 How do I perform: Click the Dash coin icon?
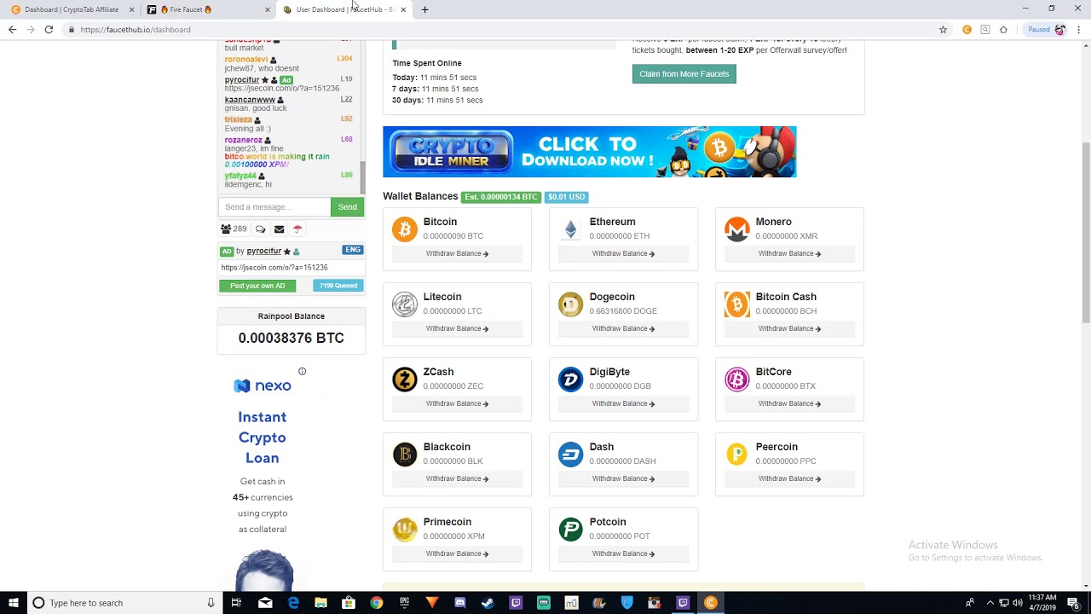click(x=571, y=455)
